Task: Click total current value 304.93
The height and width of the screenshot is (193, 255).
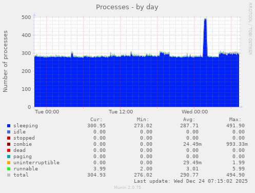Action: pos(96,175)
